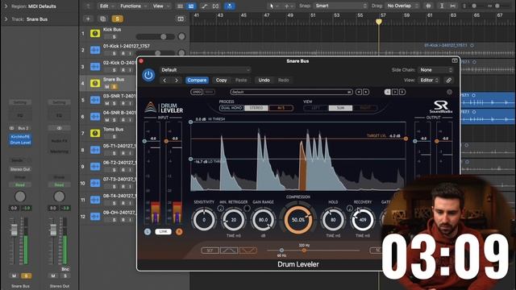Click the left channel L input button

[x=147, y=231]
